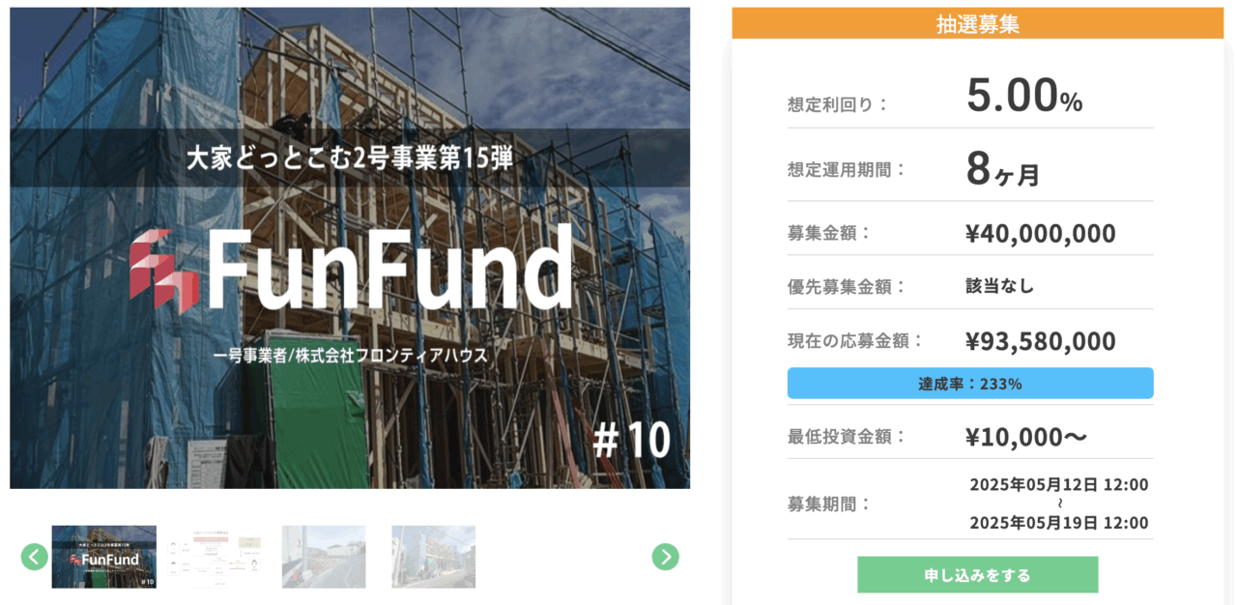This screenshot has height=605, width=1237.
Task: Select the fourth thumbnail showing a building
Action: (x=434, y=557)
